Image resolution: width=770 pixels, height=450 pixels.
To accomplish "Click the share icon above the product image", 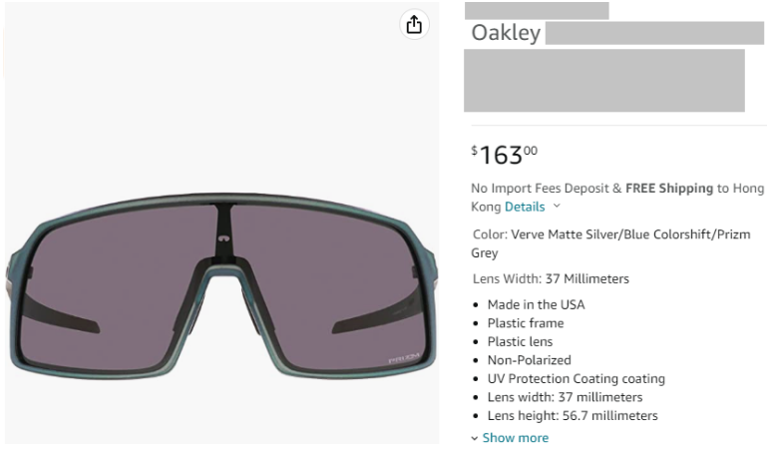I will pyautogui.click(x=414, y=26).
